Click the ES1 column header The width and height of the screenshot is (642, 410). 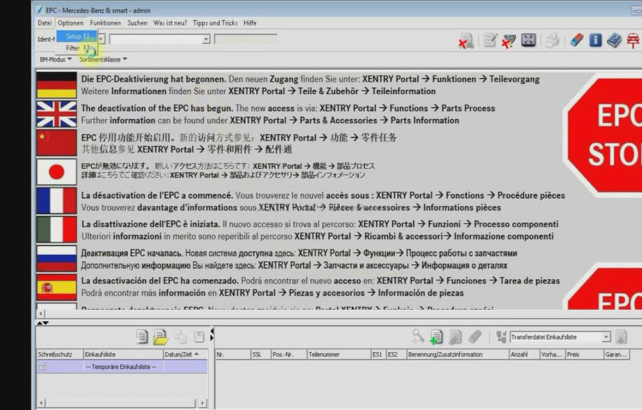click(x=378, y=355)
